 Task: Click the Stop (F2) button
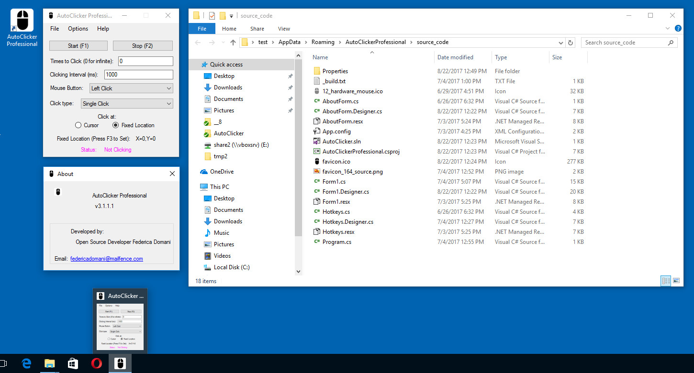[143, 46]
